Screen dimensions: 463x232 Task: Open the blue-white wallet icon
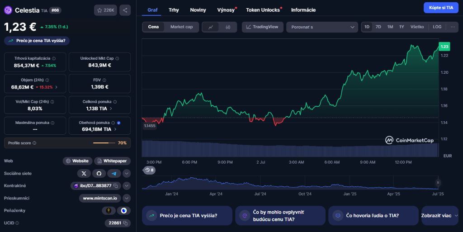(x=124, y=210)
